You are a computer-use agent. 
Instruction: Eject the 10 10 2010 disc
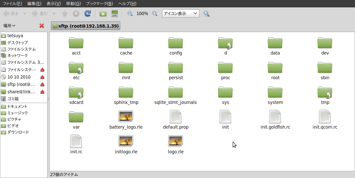42,77
